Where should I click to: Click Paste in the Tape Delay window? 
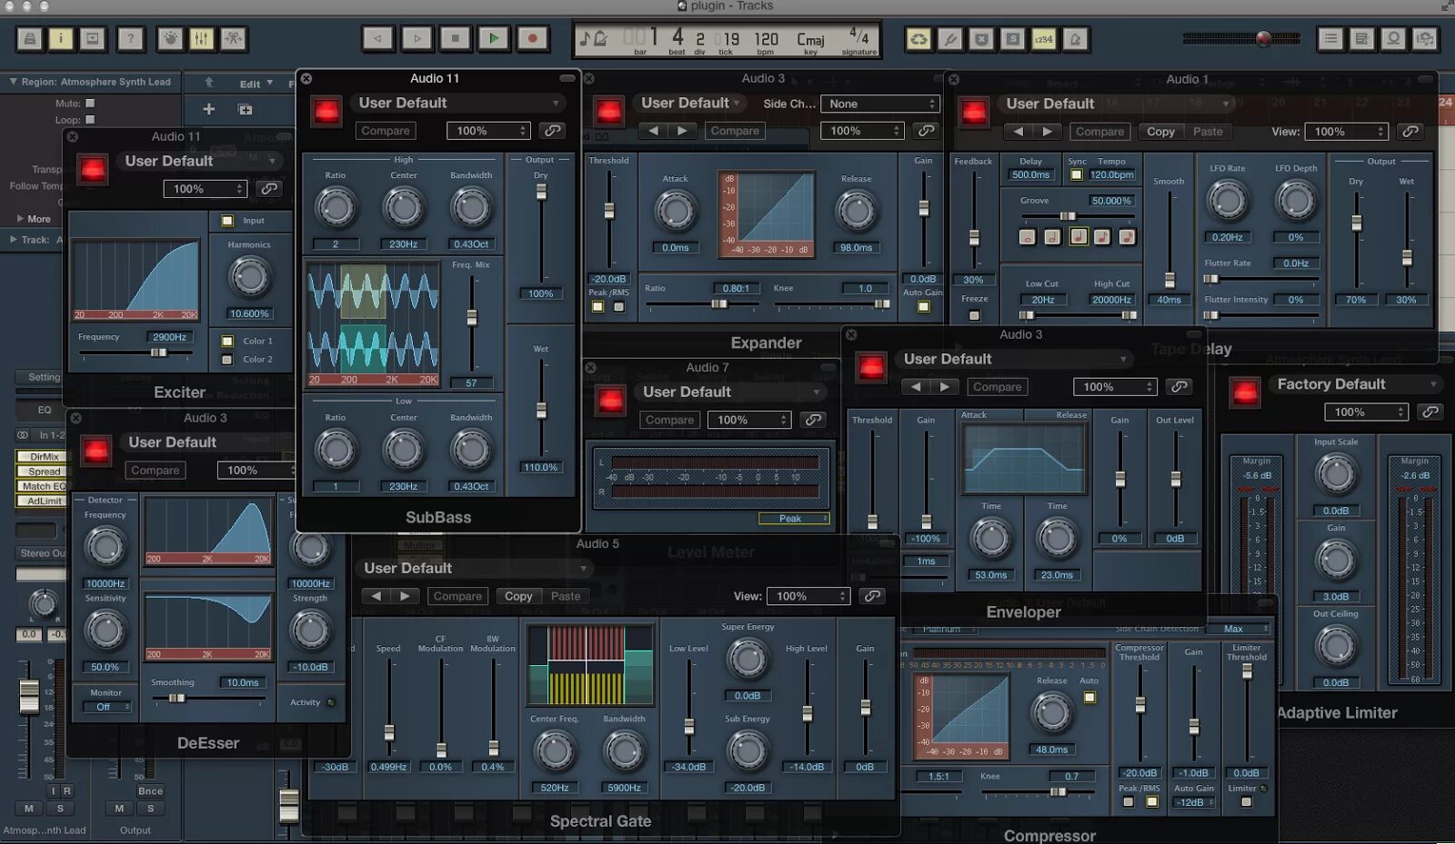click(x=1208, y=132)
